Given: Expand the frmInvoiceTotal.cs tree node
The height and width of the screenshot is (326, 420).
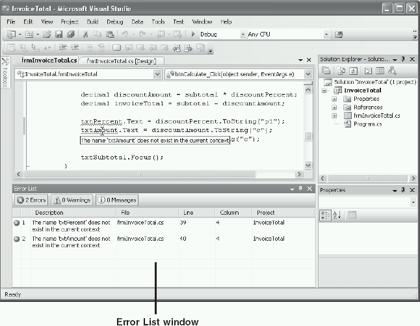Looking at the screenshot, I should (x=334, y=116).
